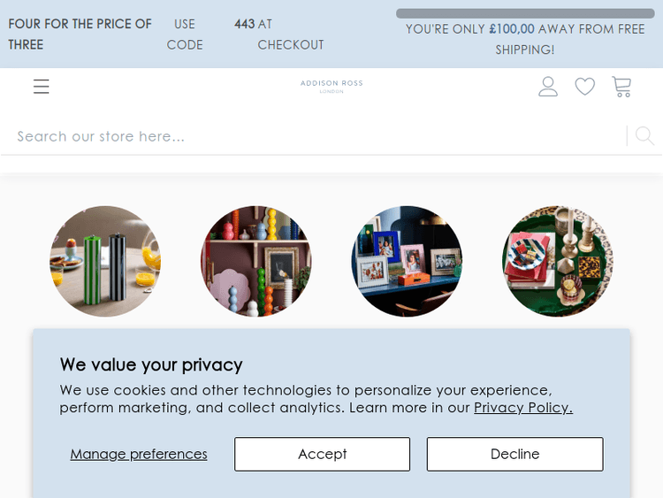Click the Addison Ross London logo
Screen dimensions: 663x498
pyautogui.click(x=331, y=86)
